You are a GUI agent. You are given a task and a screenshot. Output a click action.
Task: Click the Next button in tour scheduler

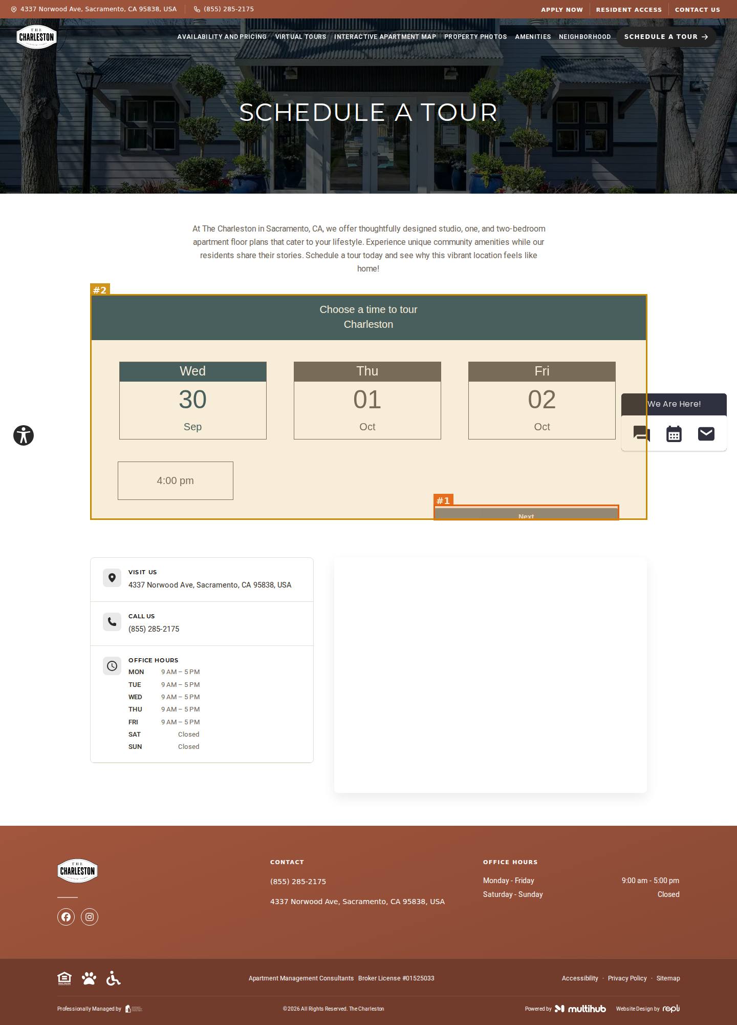526,514
